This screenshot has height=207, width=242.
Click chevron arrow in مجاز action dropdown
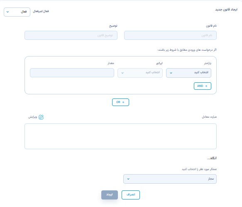(128, 179)
